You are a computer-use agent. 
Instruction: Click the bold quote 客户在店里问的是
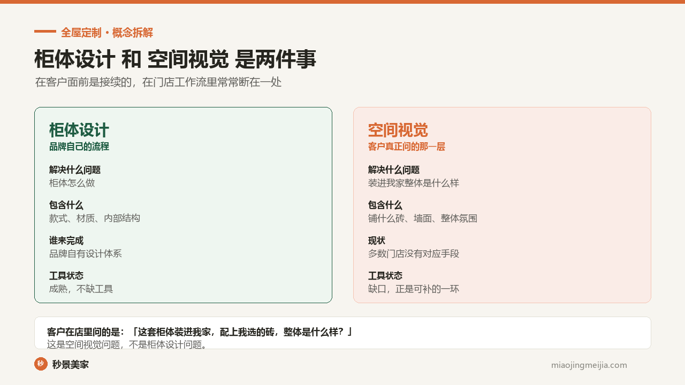point(200,332)
